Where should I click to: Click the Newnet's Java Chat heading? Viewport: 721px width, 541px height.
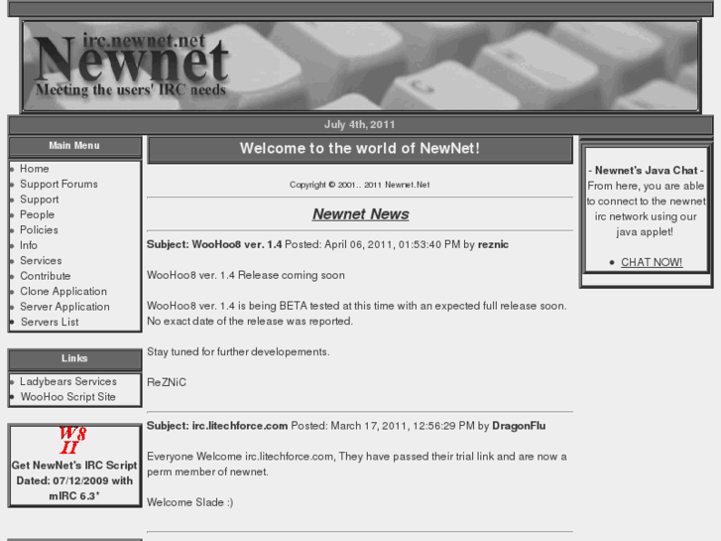click(646, 171)
